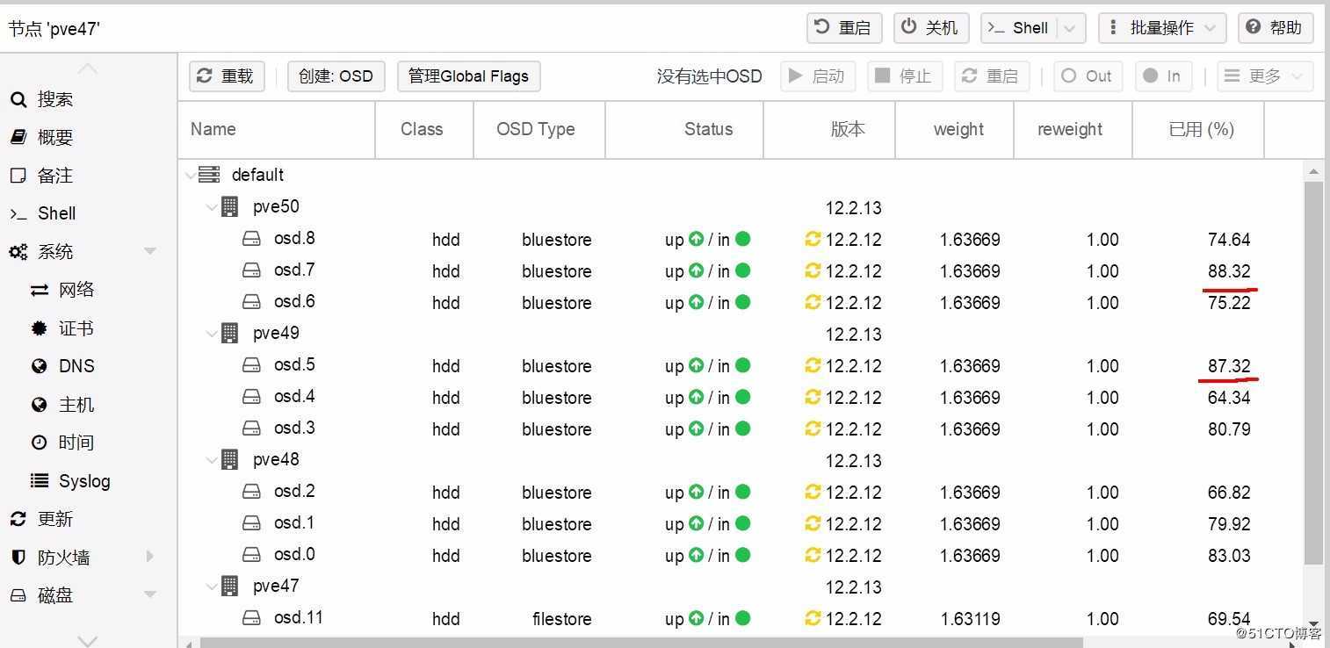Select the osd.1 row
1330x648 pixels.
tap(741, 523)
